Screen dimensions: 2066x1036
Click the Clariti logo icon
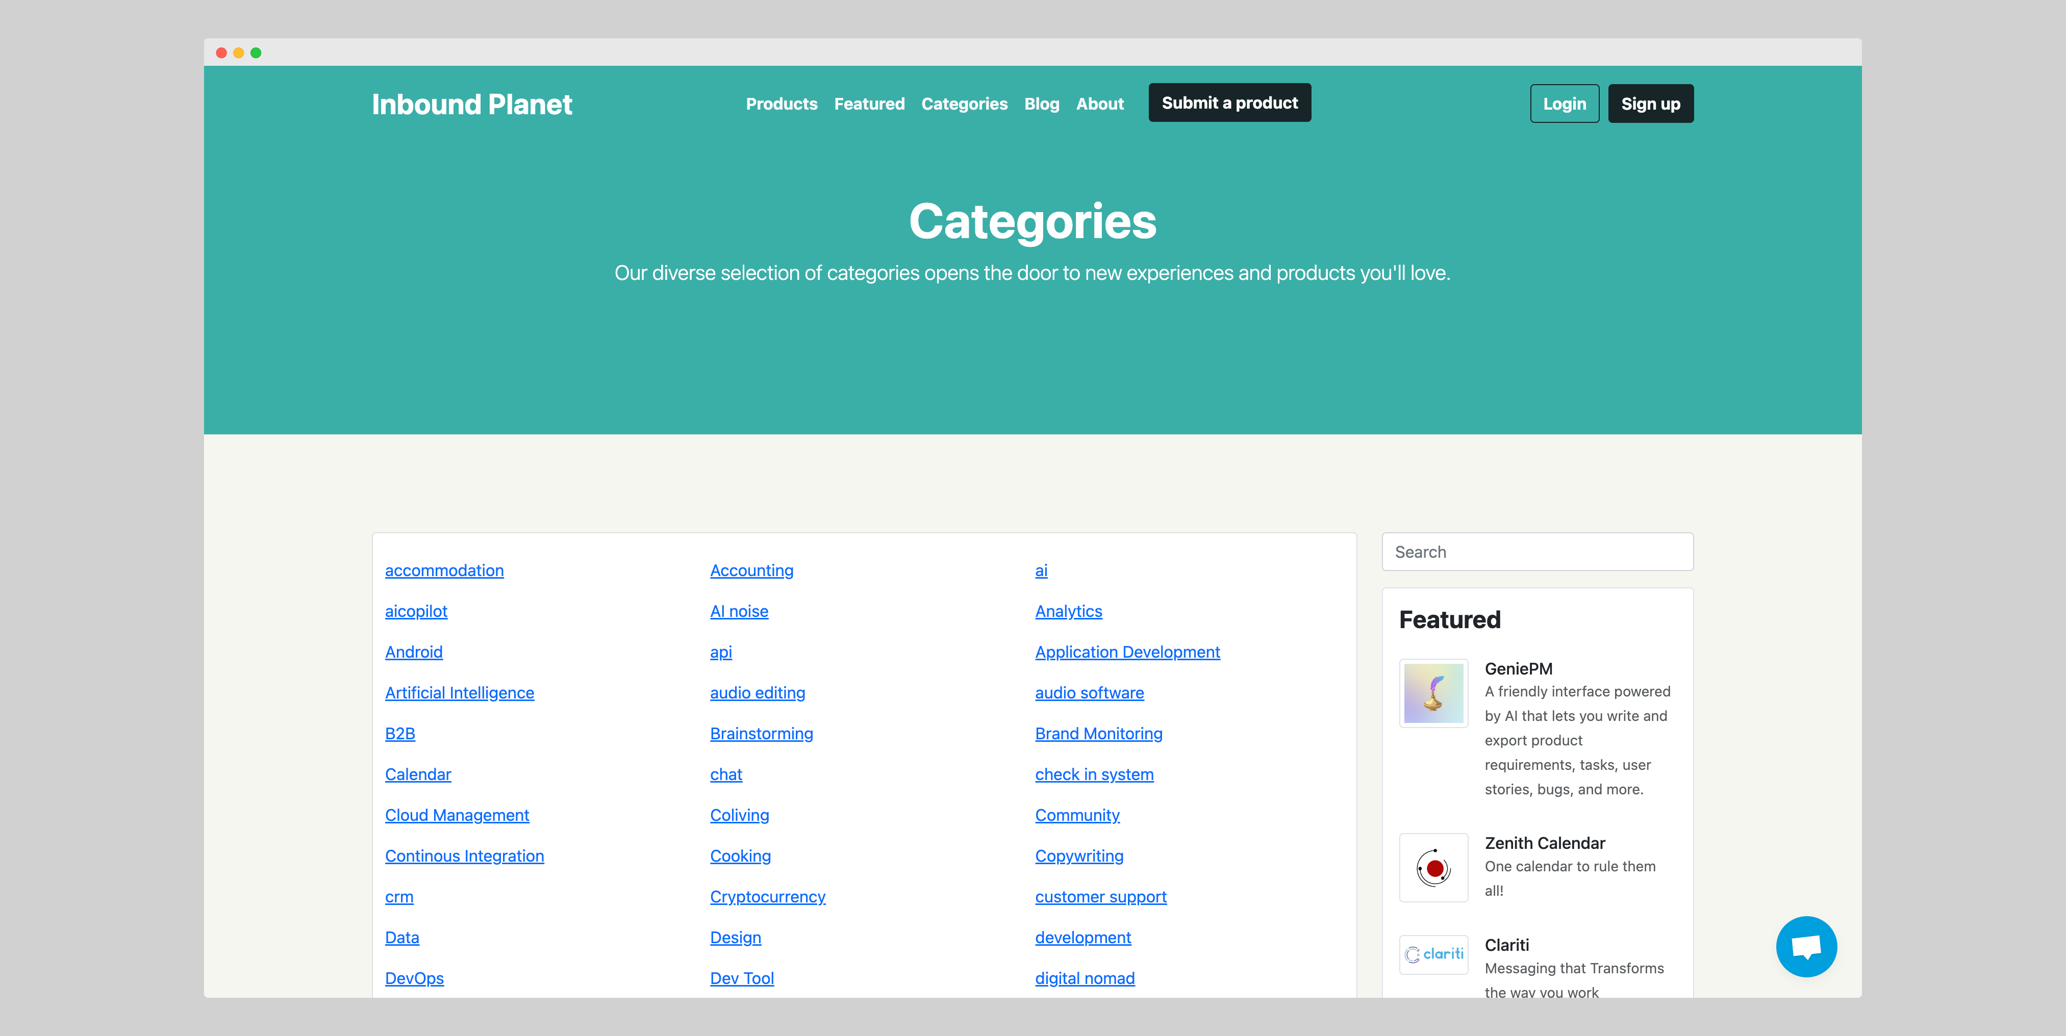tap(1433, 954)
